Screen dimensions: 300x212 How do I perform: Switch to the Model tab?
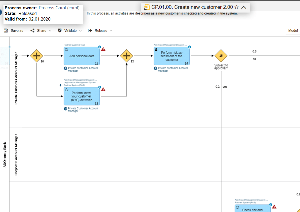[x=293, y=31]
